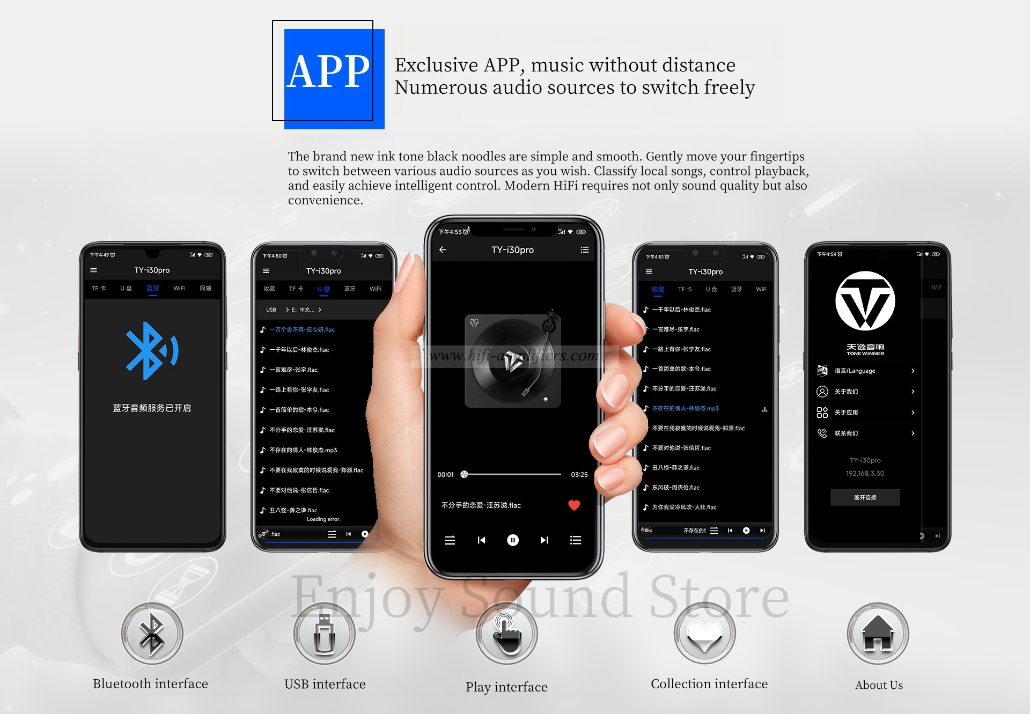Expand the 收藏 tab on fourth phone
Viewport: 1030px width, 714px height.
tap(657, 289)
